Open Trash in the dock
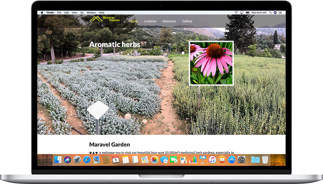Viewport: 323px width, 184px height. (x=265, y=160)
